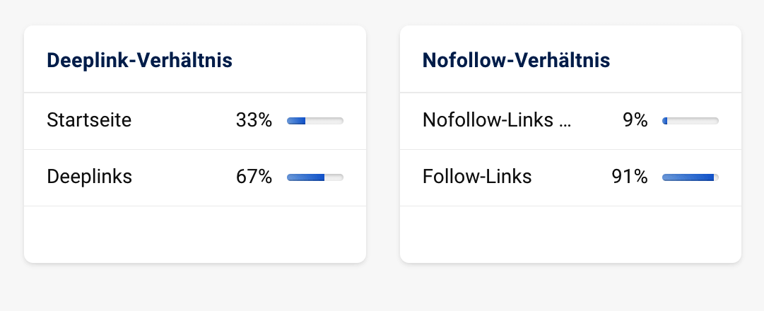Image resolution: width=764 pixels, height=311 pixels.
Task: Click the 9% Nofollow-Links value
Action: (x=635, y=120)
